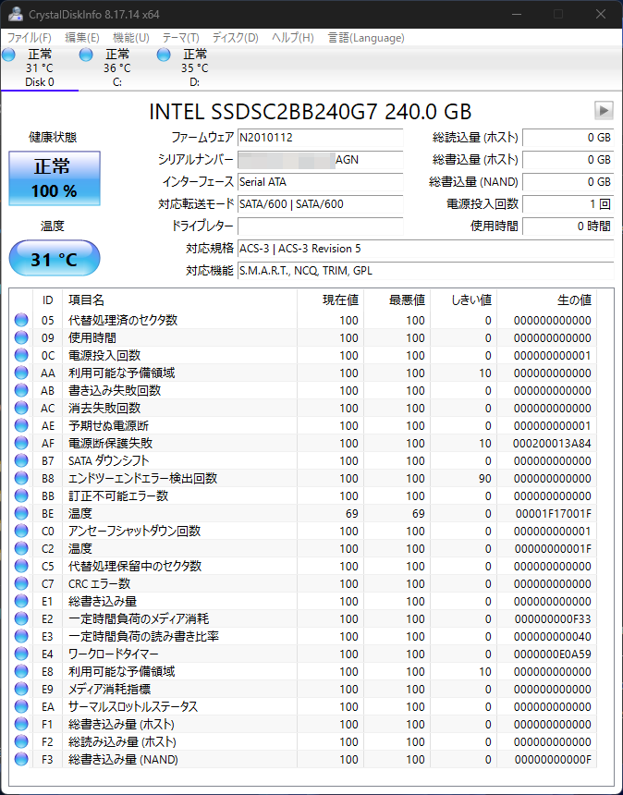
Task: Click the 総書込量 (NAND) value field
Action: click(568, 181)
